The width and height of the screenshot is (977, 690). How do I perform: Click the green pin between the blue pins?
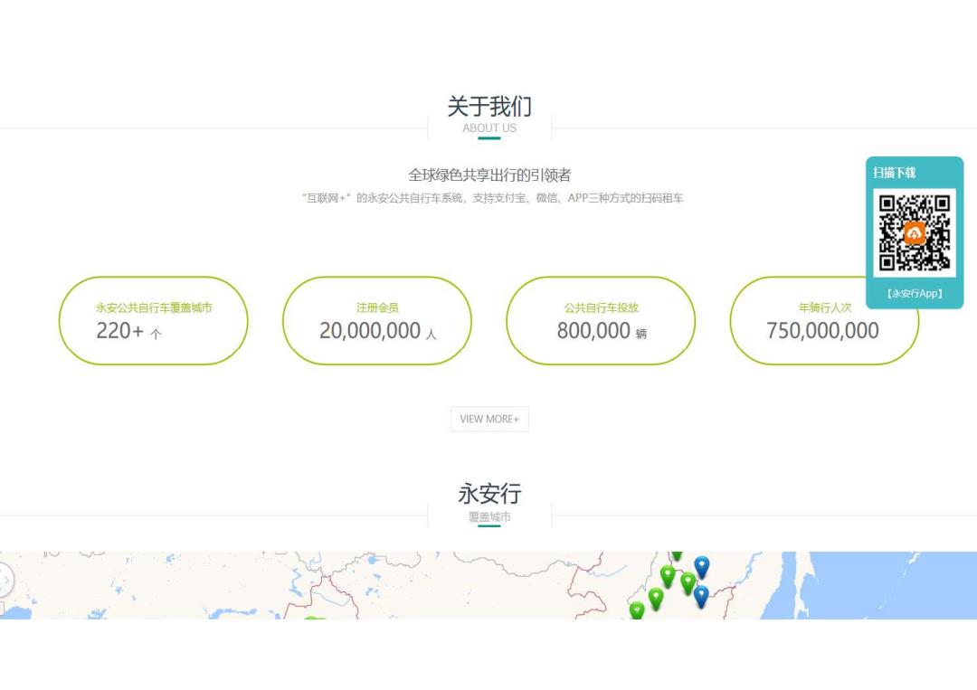pos(688,583)
